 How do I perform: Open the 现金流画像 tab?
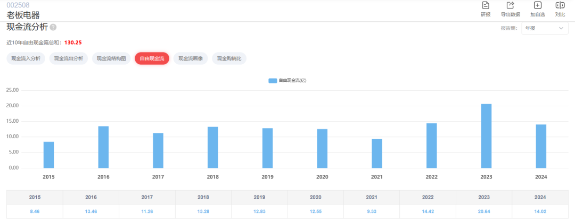click(191, 58)
